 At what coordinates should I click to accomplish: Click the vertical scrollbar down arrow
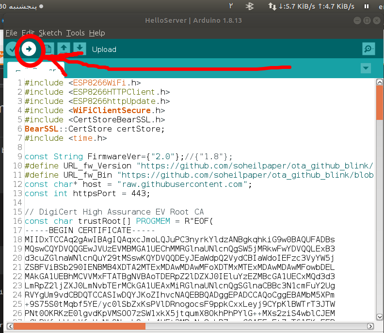379,317
